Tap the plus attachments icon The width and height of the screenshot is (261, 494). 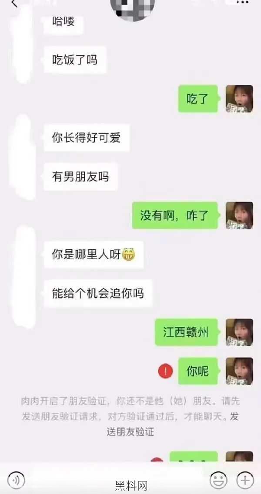(245, 480)
